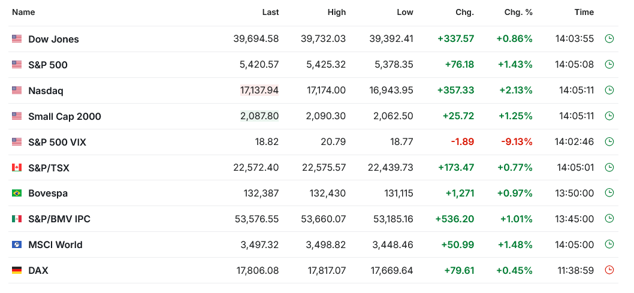Viewport: 634px width, 293px height.
Task: Click the Germany flag icon beside DAX
Action: (17, 270)
